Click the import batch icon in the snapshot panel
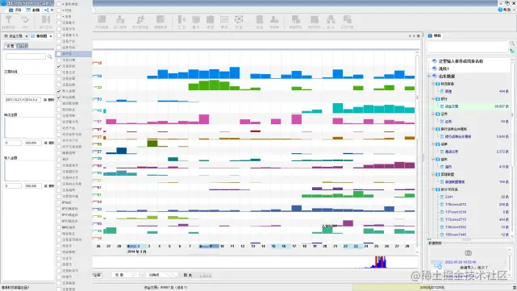The width and height of the screenshot is (517, 291). (x=437, y=264)
